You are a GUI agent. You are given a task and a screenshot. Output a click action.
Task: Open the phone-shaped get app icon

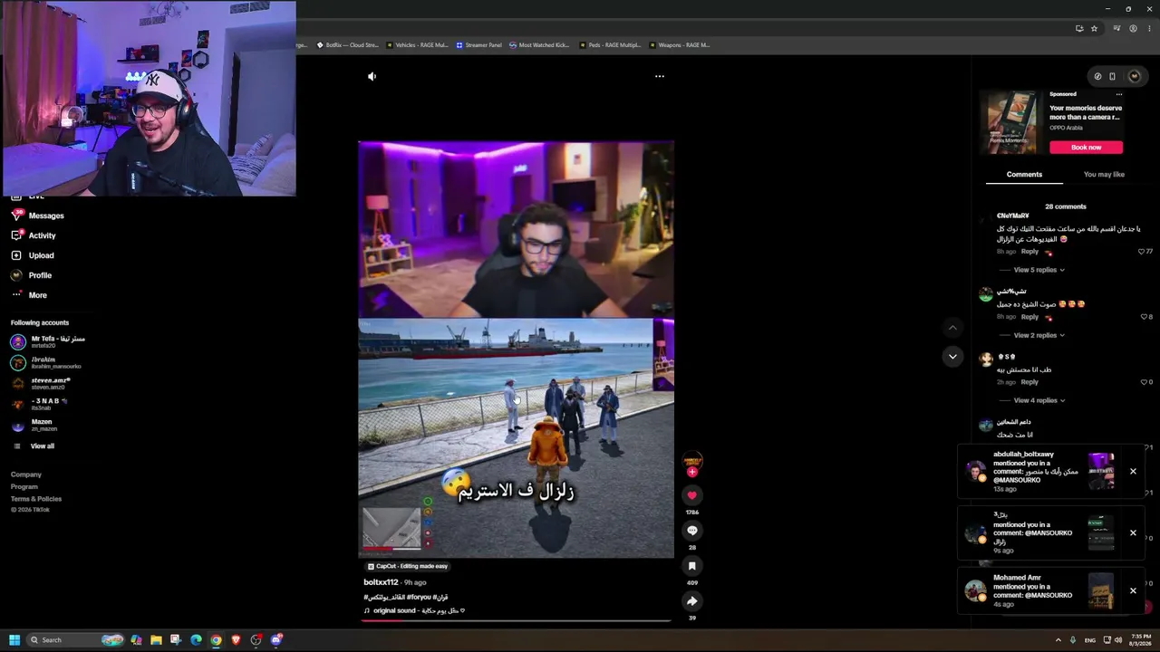[x=1113, y=76]
